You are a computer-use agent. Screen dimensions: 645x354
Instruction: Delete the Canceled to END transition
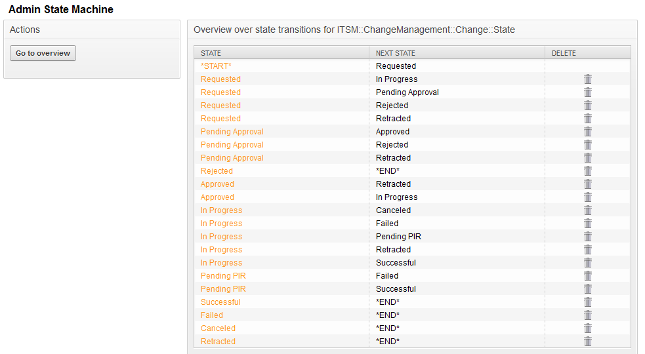(x=588, y=328)
